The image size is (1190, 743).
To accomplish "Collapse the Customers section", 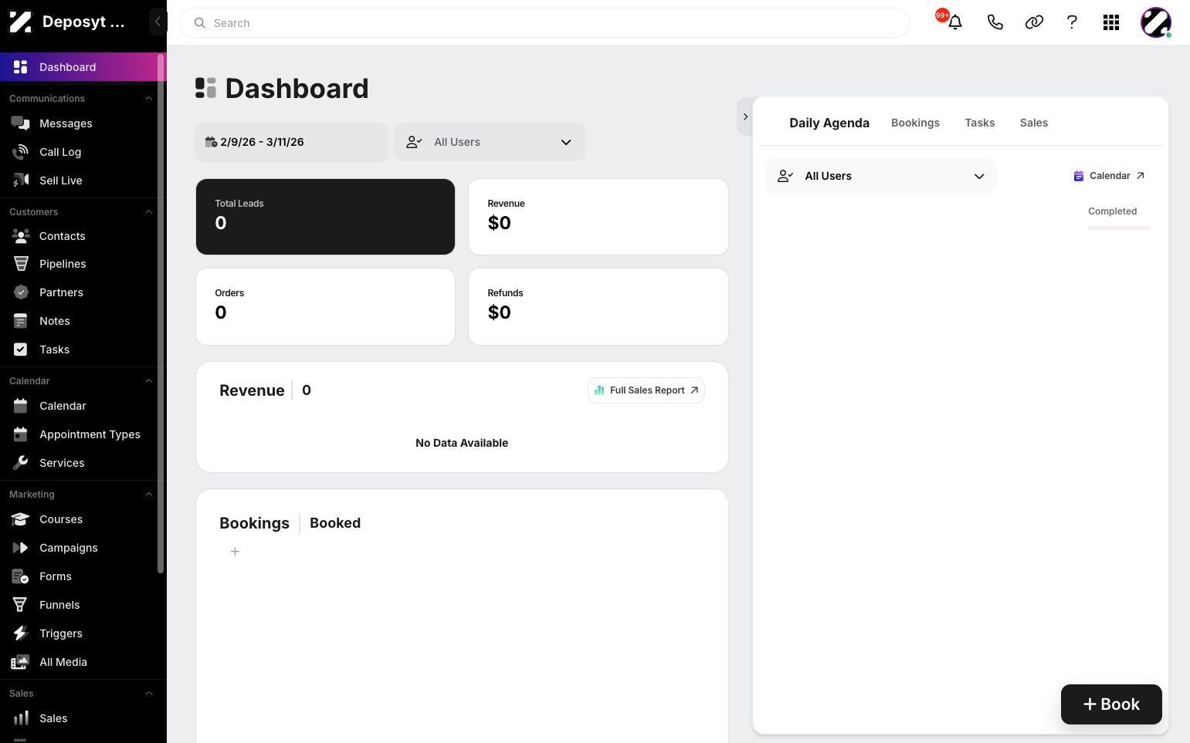I will tap(148, 212).
